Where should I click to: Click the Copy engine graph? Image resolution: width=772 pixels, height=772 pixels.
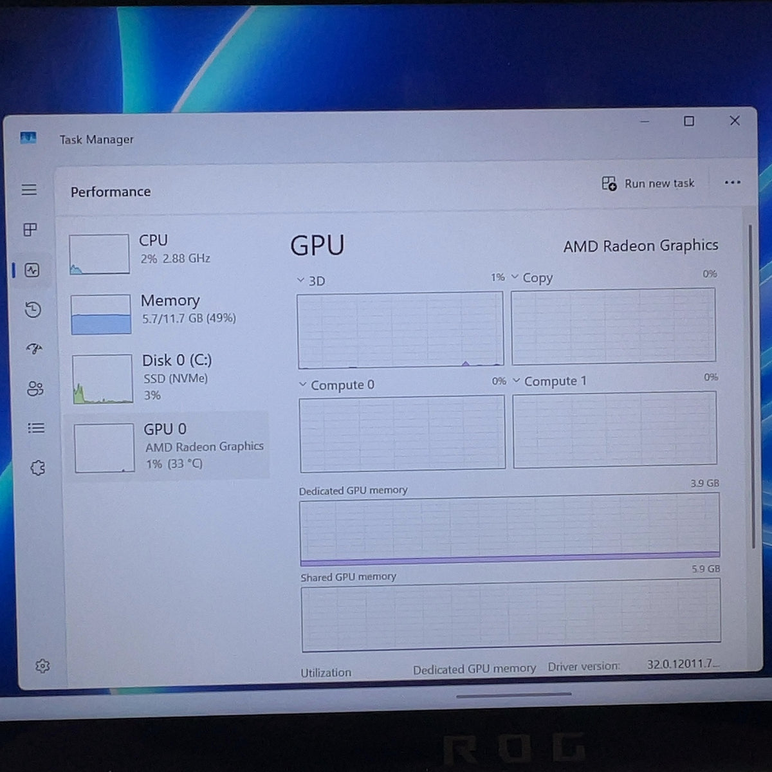coord(613,326)
